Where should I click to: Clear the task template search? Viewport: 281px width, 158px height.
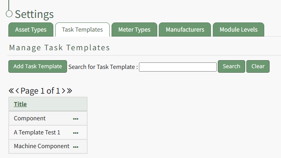[x=258, y=66]
